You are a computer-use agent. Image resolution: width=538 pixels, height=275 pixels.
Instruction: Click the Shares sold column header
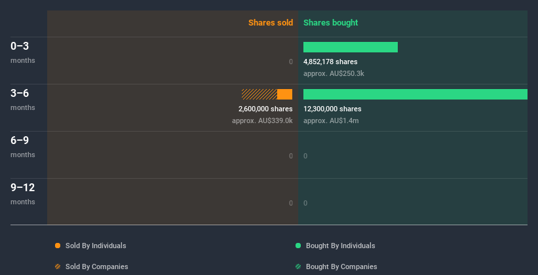[271, 23]
